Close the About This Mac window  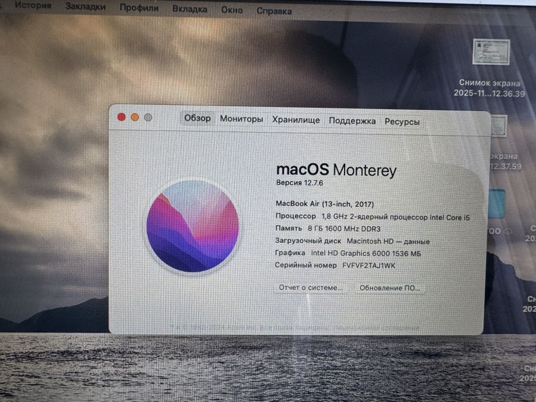tap(121, 117)
